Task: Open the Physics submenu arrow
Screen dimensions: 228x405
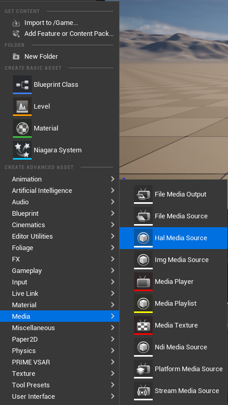Action: click(113, 350)
